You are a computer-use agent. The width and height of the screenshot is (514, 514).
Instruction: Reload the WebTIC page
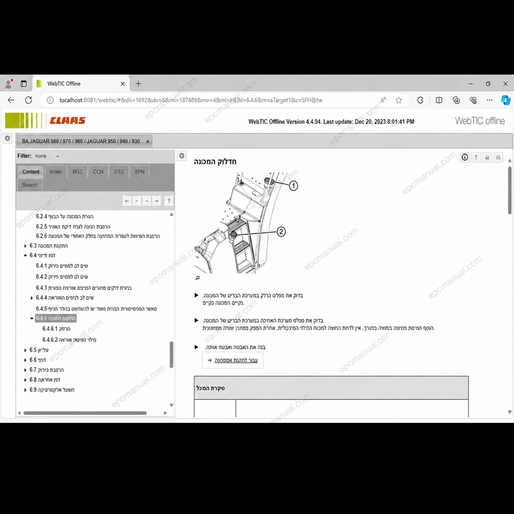(28, 100)
